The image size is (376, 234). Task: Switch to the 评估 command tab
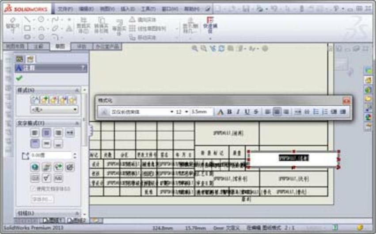[82, 46]
